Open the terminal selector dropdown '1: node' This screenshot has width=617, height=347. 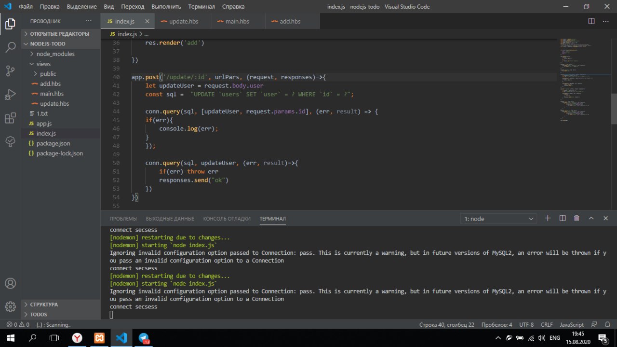[498, 219]
